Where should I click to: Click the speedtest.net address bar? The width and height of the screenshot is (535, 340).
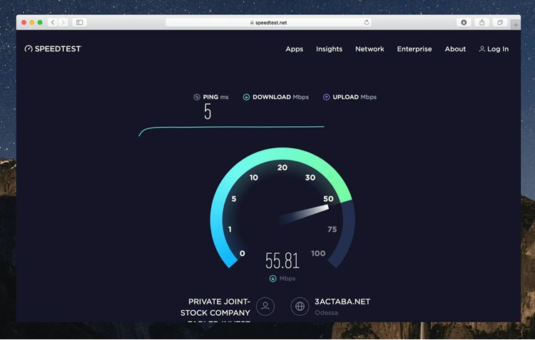click(268, 23)
